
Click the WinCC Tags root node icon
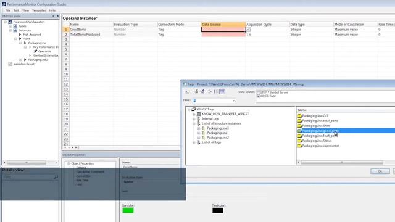[193, 109]
